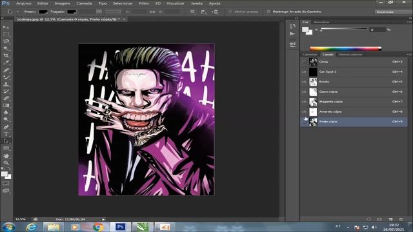This screenshot has width=413, height=232.
Task: Open the Camada menu
Action: click(x=84, y=3)
